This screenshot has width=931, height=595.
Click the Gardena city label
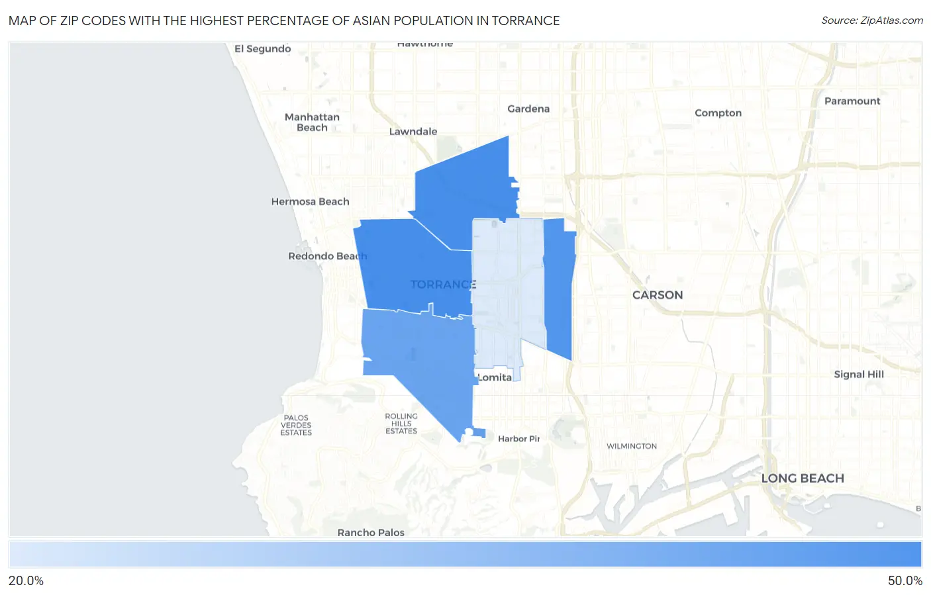click(x=528, y=109)
